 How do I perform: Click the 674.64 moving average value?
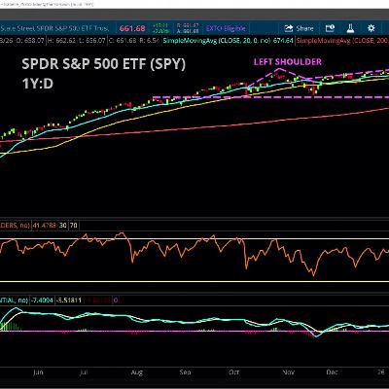[284, 41]
